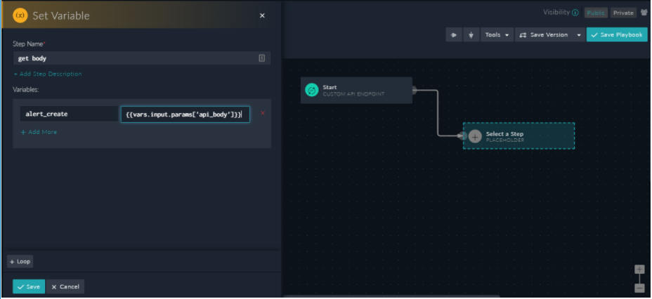Open the team users icon
The width and height of the screenshot is (652, 299).
[x=644, y=13]
